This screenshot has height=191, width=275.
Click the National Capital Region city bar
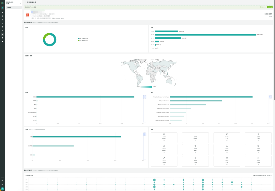pyautogui.click(x=211, y=97)
